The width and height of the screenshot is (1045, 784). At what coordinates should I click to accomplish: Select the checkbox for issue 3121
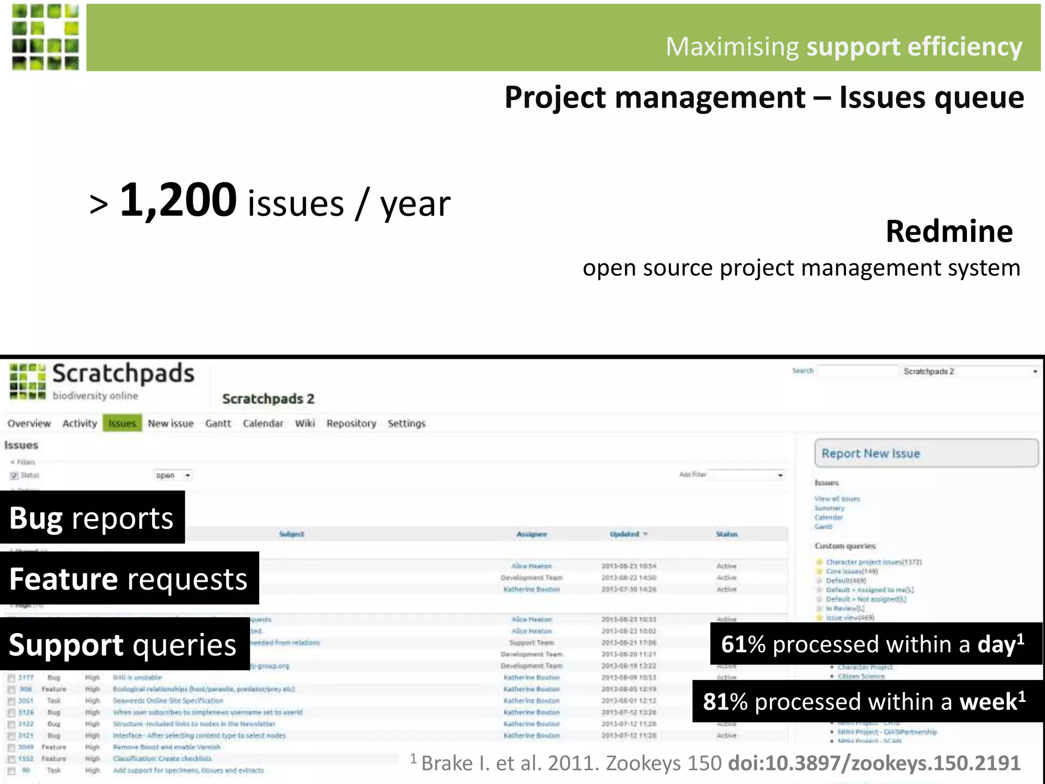11,736
